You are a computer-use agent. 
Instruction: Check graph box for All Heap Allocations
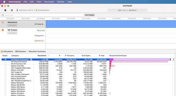[5, 61]
